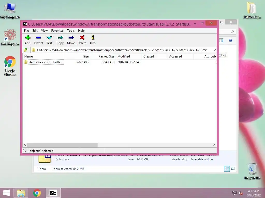Select the OldNewExp desktop folder
The image size is (265, 198).
pyautogui.click(x=252, y=10)
